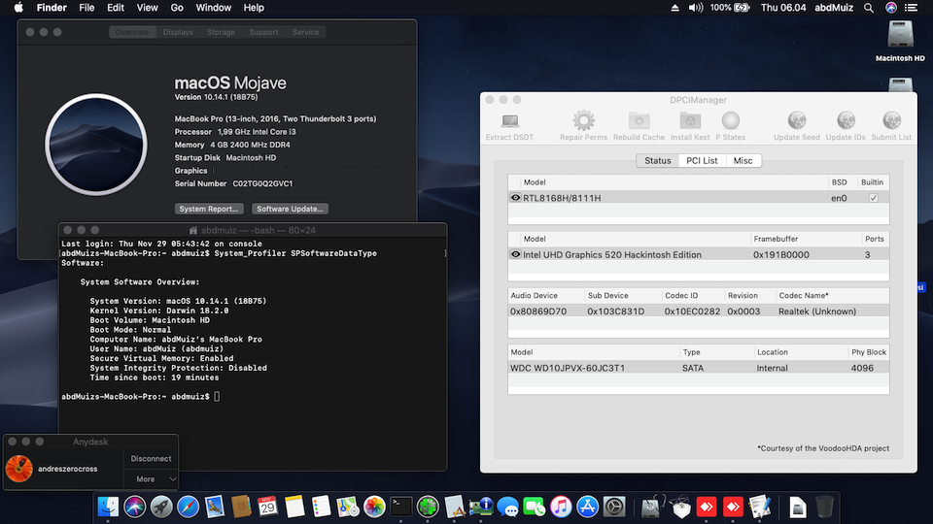
Task: Click the Software Update... button
Action: click(x=290, y=209)
